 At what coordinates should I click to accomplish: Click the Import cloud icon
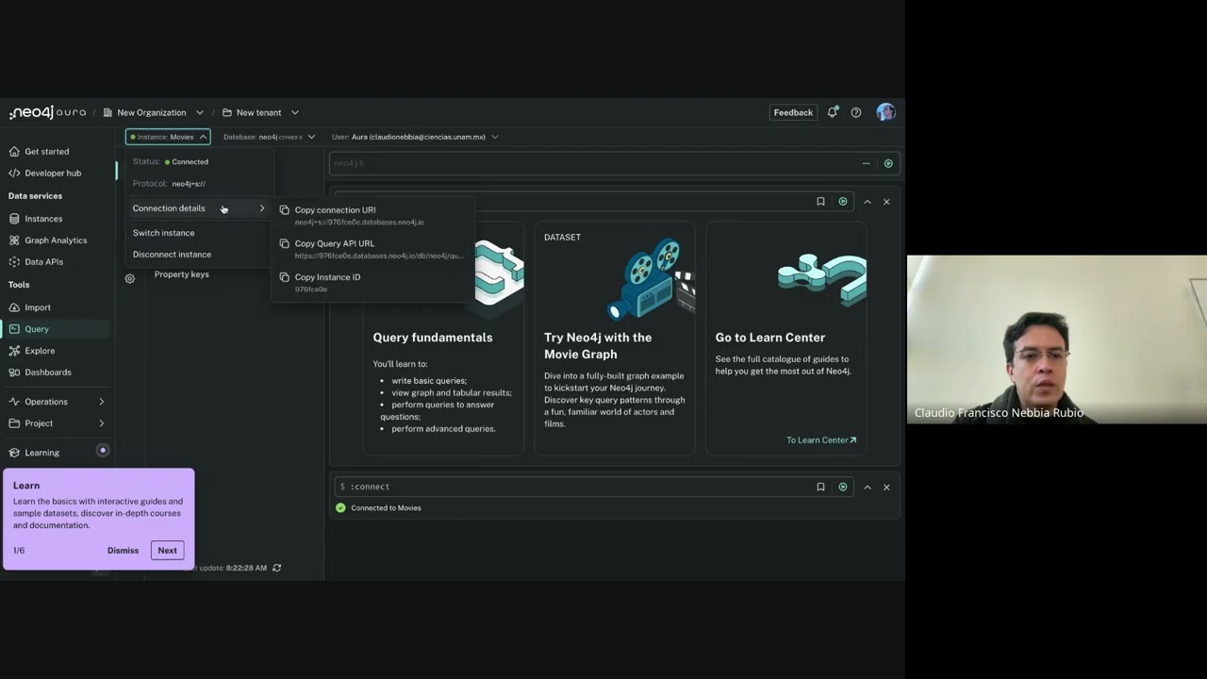14,307
